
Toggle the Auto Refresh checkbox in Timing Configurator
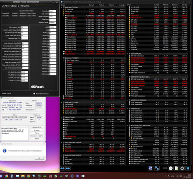tap(34, 94)
